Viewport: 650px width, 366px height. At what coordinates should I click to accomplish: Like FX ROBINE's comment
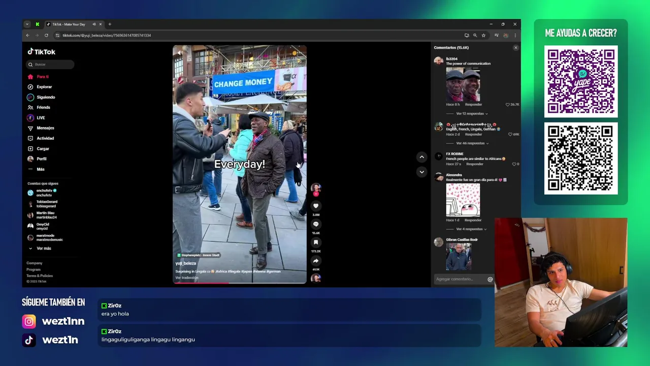(x=513, y=164)
